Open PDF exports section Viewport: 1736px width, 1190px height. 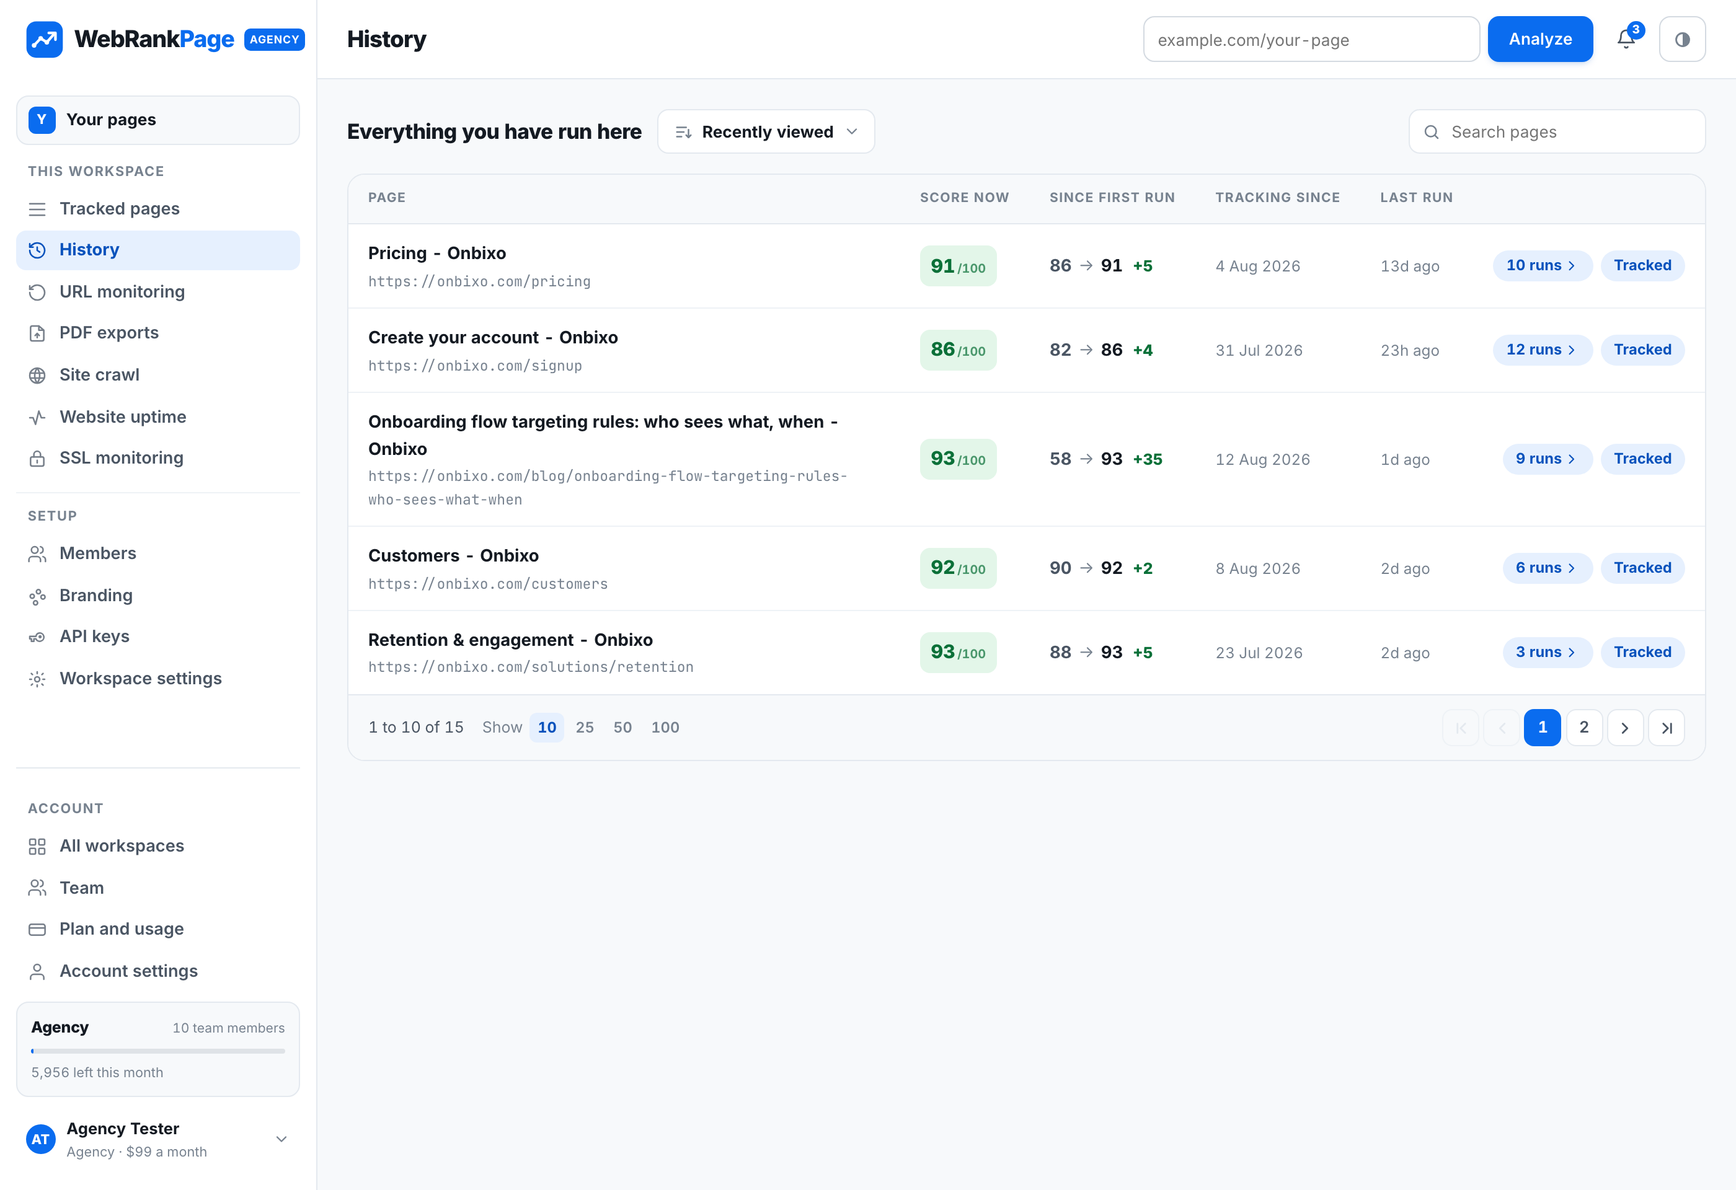point(157,332)
